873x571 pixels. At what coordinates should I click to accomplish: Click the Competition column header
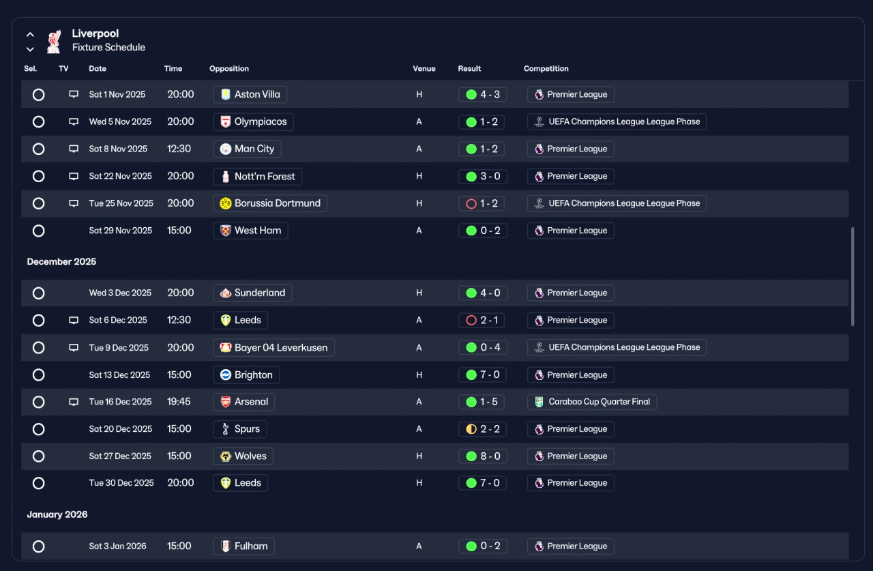[x=546, y=69]
